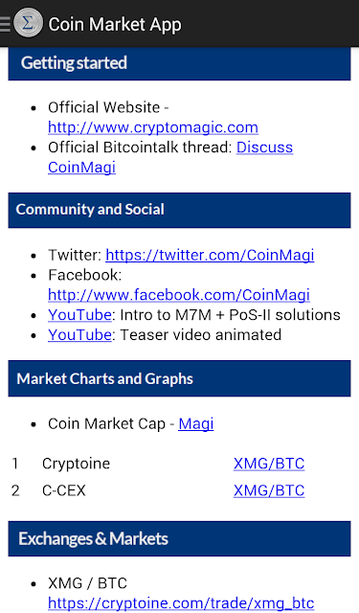Tap the XMG / BTC list item text
Viewport: 359px width, 613px height.
click(87, 583)
